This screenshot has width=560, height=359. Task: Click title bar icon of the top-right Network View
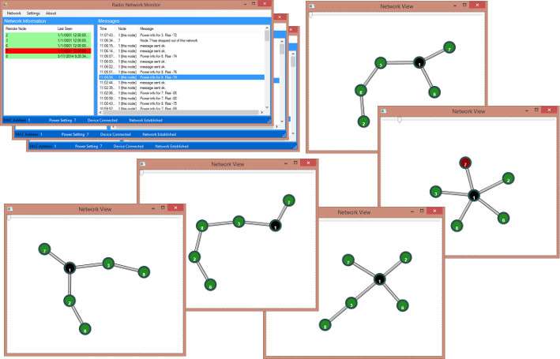coord(311,6)
